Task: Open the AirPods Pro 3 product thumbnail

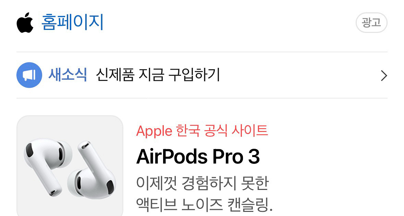Action: coord(70,166)
